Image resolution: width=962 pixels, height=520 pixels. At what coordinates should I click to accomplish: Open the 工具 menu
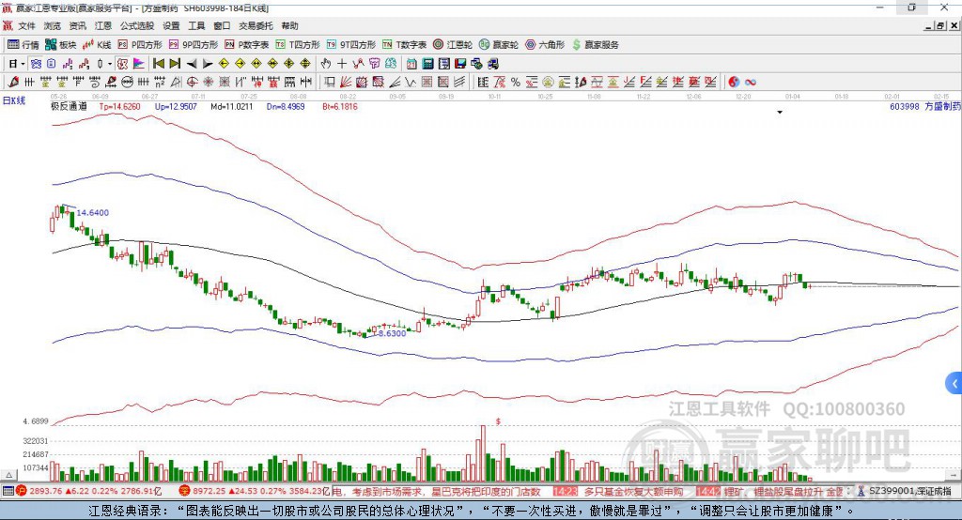tap(196, 25)
